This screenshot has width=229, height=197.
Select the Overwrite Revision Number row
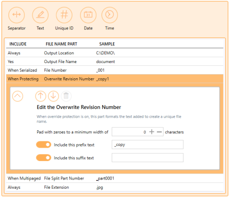114,79
